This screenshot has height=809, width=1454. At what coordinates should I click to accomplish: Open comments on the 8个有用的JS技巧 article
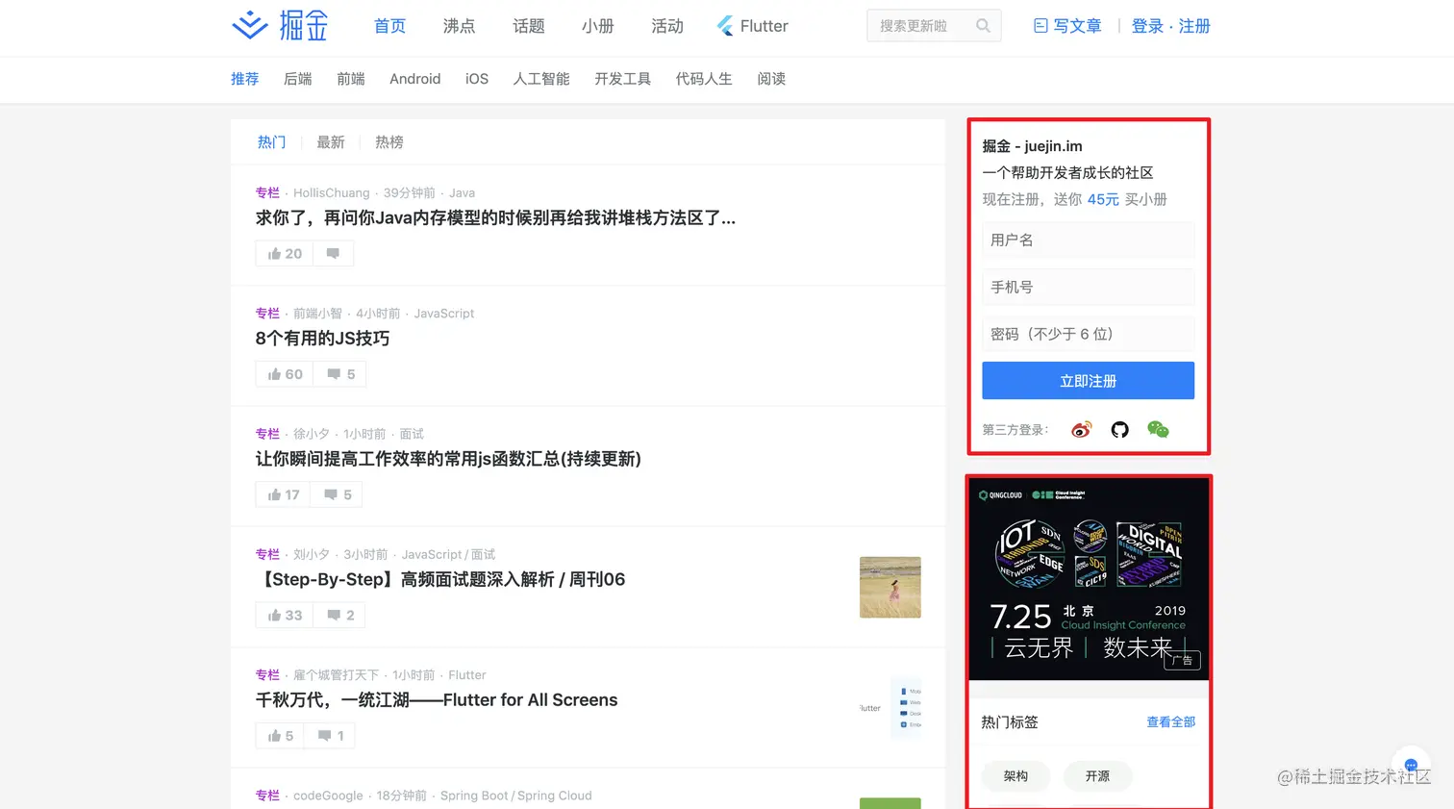(340, 374)
